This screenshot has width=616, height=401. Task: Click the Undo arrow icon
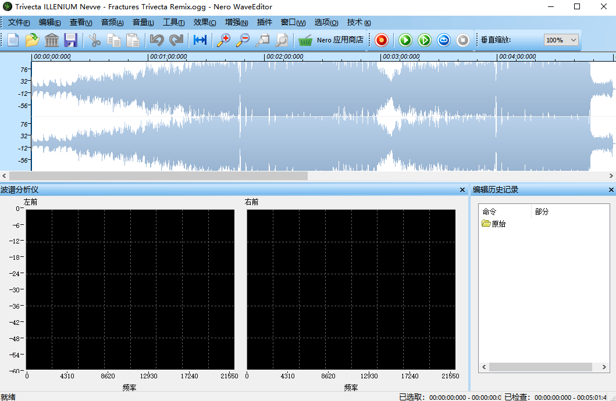(x=156, y=40)
